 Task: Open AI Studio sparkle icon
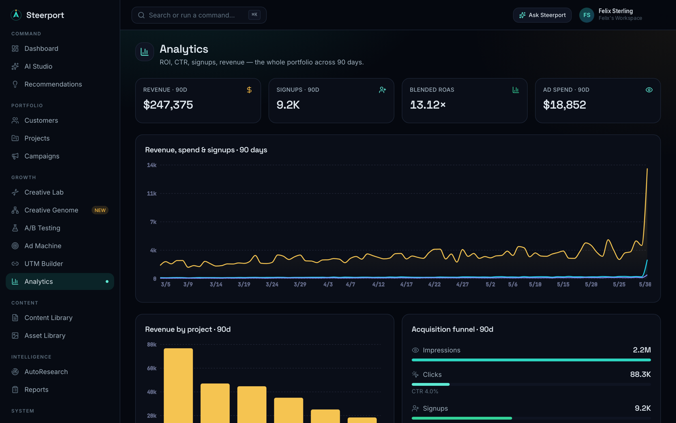[15, 66]
